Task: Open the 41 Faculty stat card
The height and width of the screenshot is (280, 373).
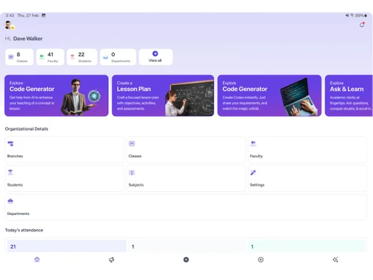Action: (x=50, y=57)
